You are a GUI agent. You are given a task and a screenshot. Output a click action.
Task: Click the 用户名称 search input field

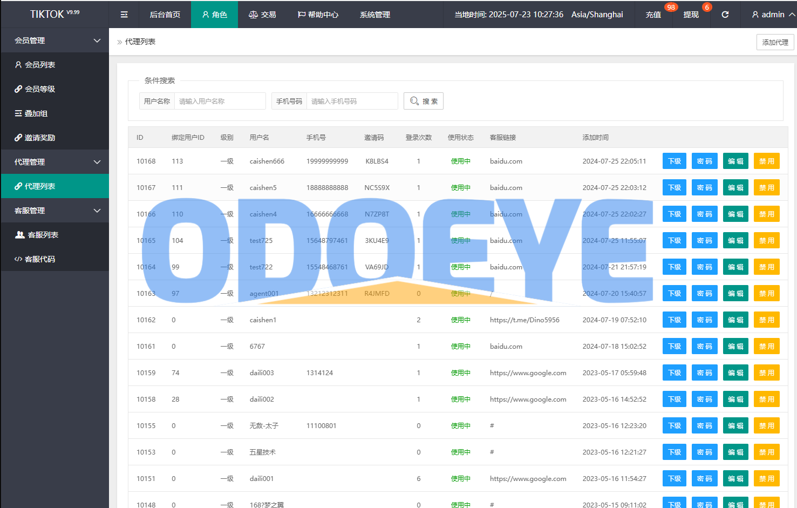coord(220,101)
